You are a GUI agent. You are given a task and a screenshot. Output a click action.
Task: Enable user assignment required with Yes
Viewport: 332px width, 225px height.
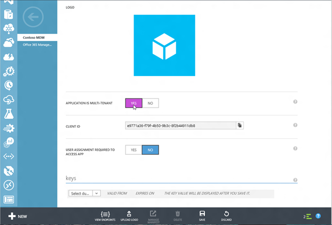(134, 150)
